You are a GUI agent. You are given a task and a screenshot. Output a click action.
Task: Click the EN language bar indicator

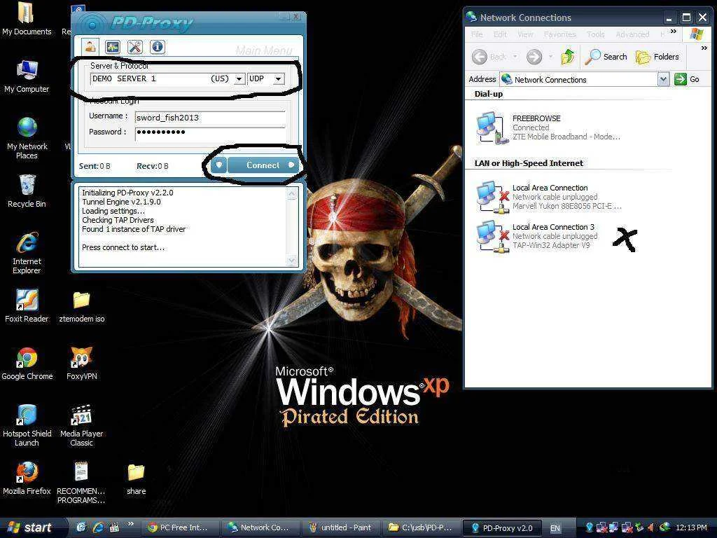coord(555,528)
